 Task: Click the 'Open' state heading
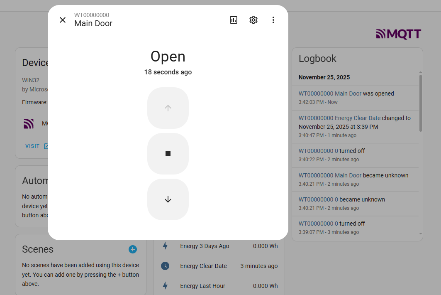click(168, 57)
